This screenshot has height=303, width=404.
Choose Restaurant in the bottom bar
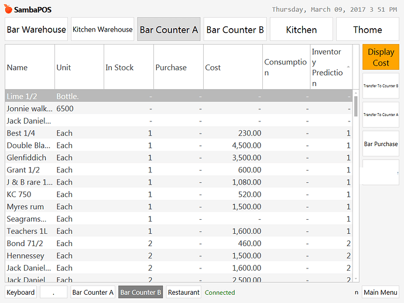(x=183, y=292)
